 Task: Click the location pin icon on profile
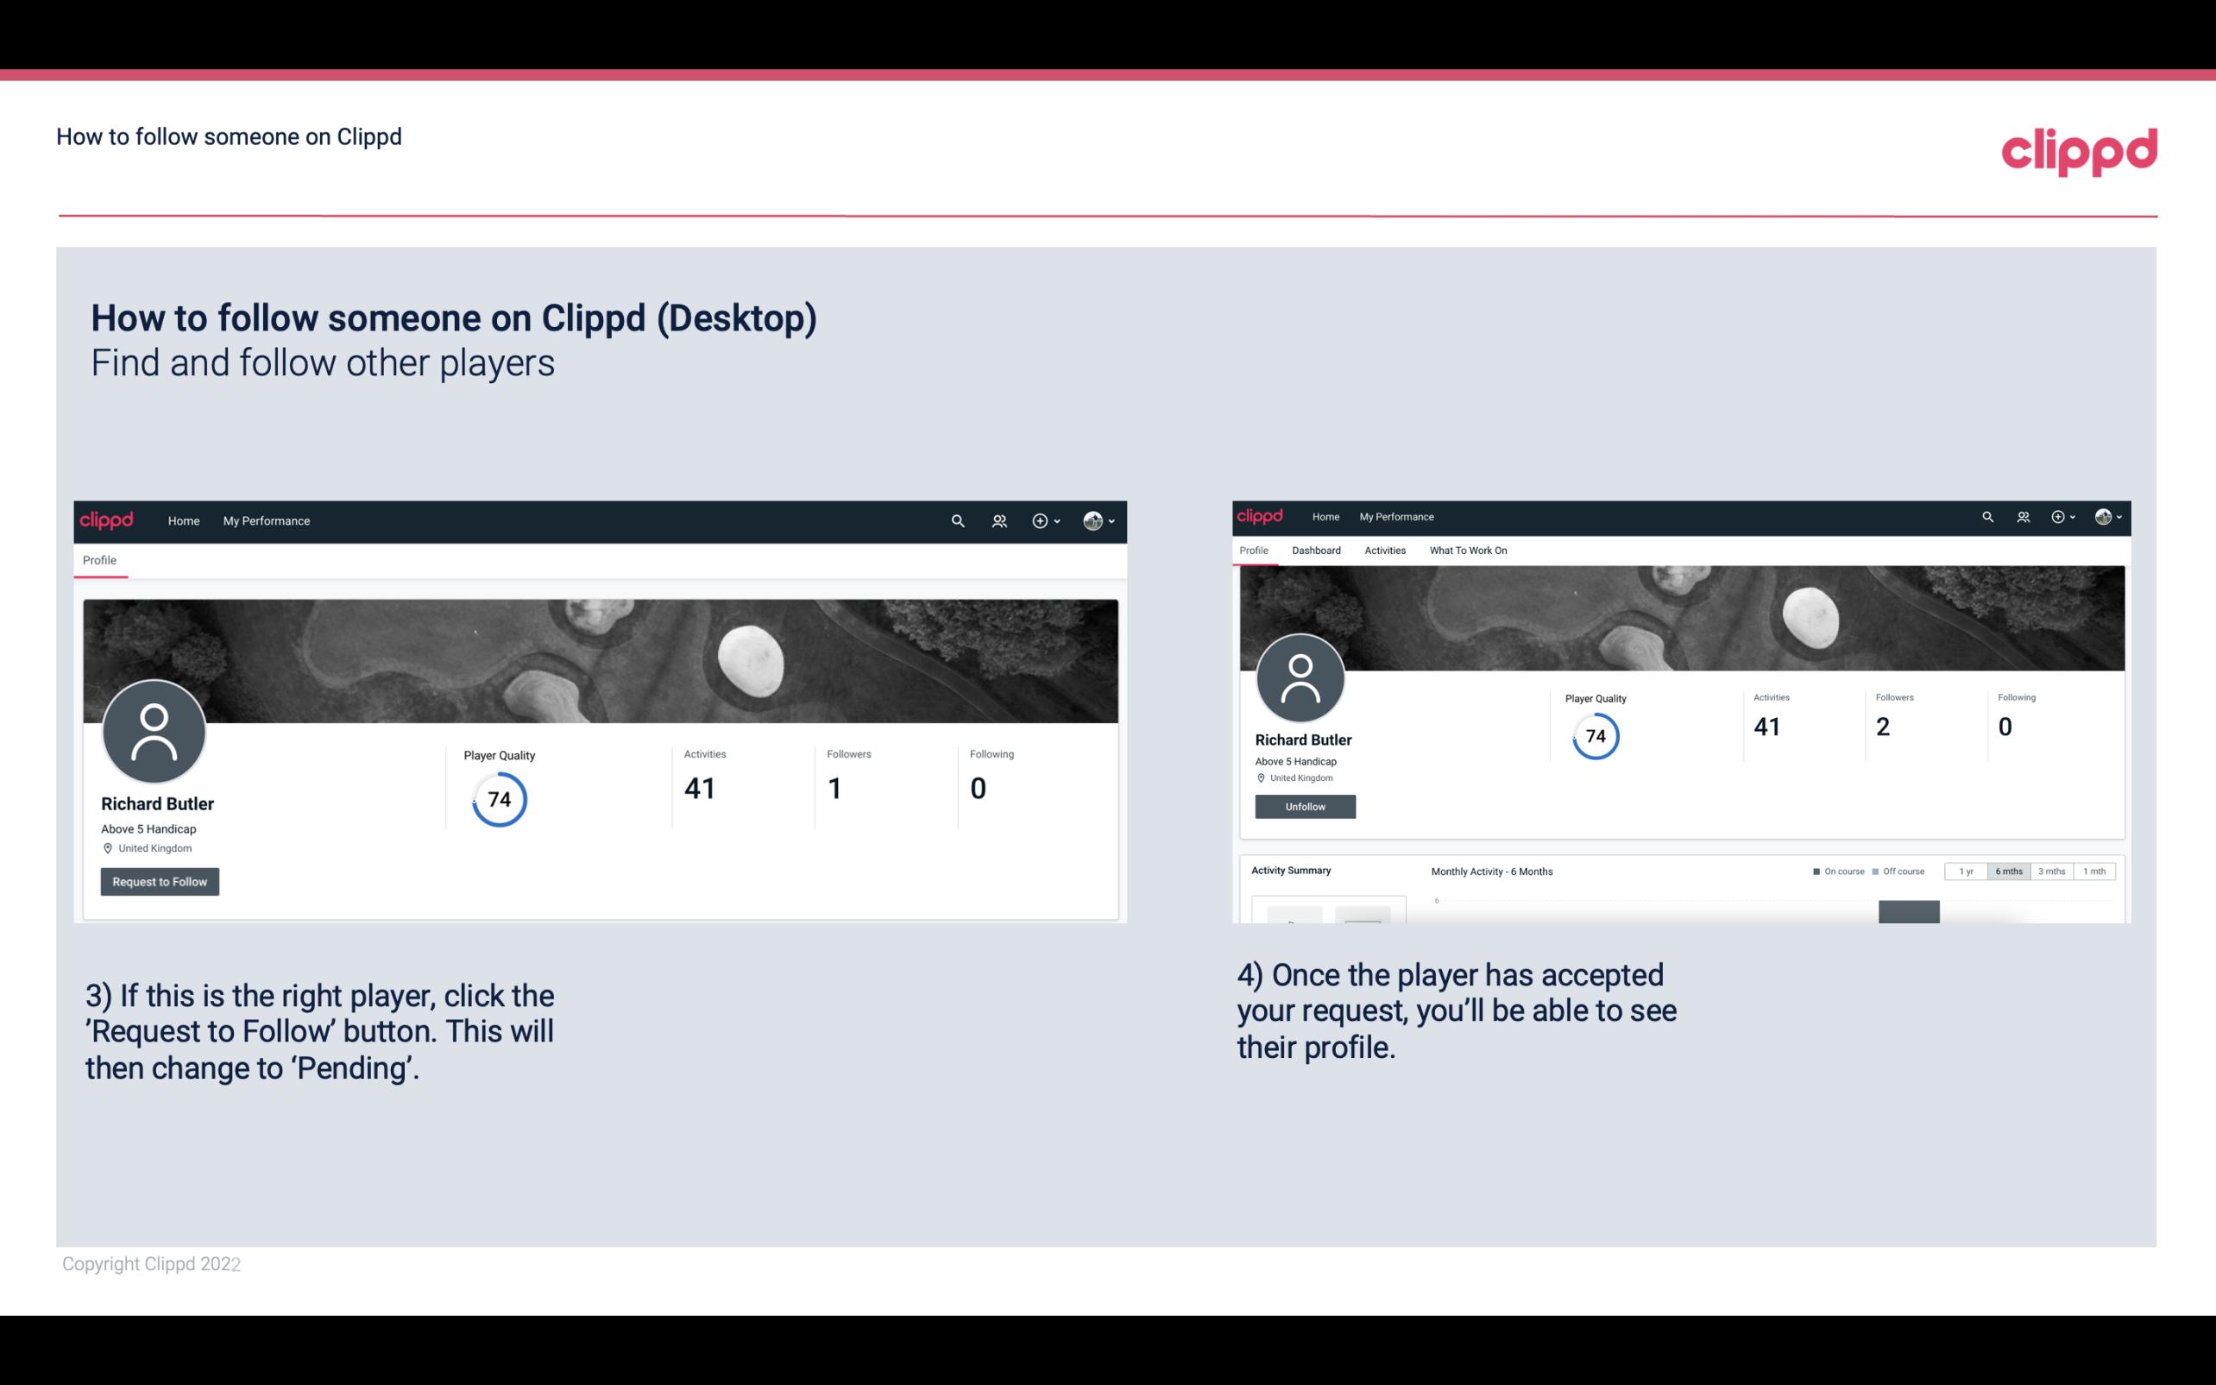coord(107,847)
